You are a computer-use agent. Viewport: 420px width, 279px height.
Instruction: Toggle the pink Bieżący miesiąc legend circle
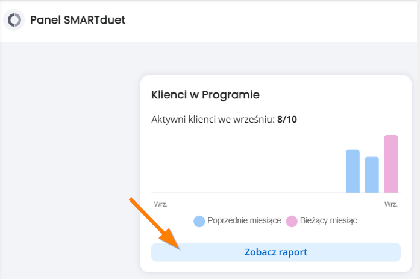292,221
